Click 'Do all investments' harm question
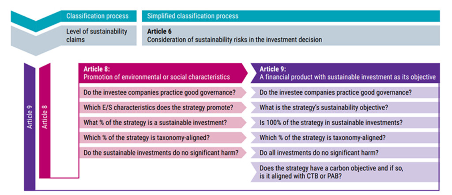This screenshot has height=195, width=452. [345, 153]
